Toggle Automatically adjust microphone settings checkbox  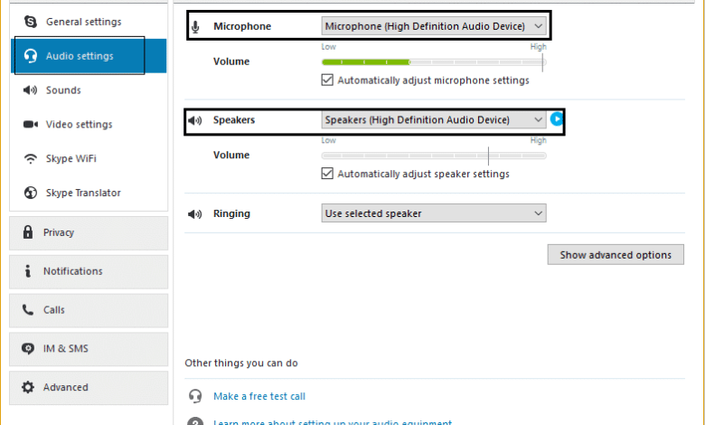(327, 80)
